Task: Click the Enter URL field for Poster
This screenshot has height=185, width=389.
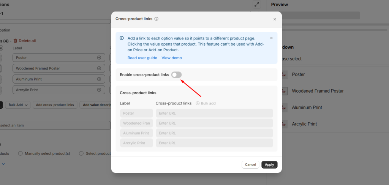Action: [x=214, y=113]
